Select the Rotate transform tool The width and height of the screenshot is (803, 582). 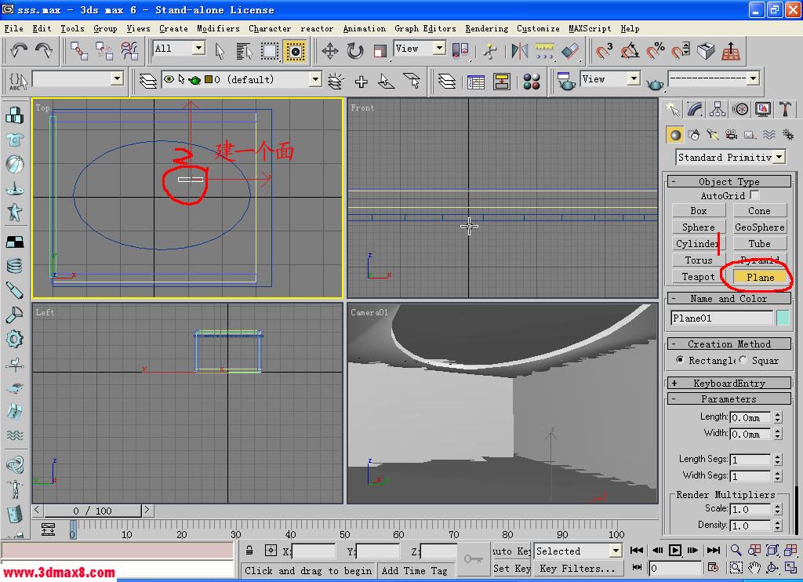355,51
